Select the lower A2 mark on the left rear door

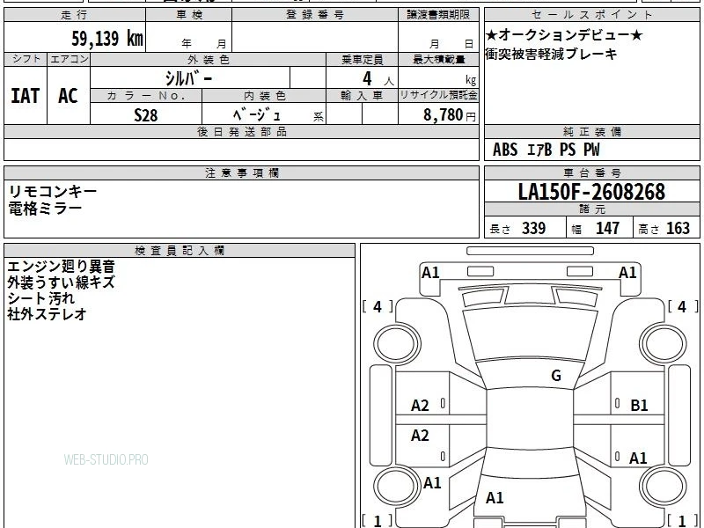421,435
